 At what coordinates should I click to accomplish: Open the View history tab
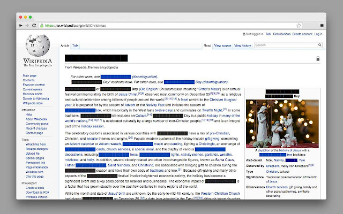point(242,45)
